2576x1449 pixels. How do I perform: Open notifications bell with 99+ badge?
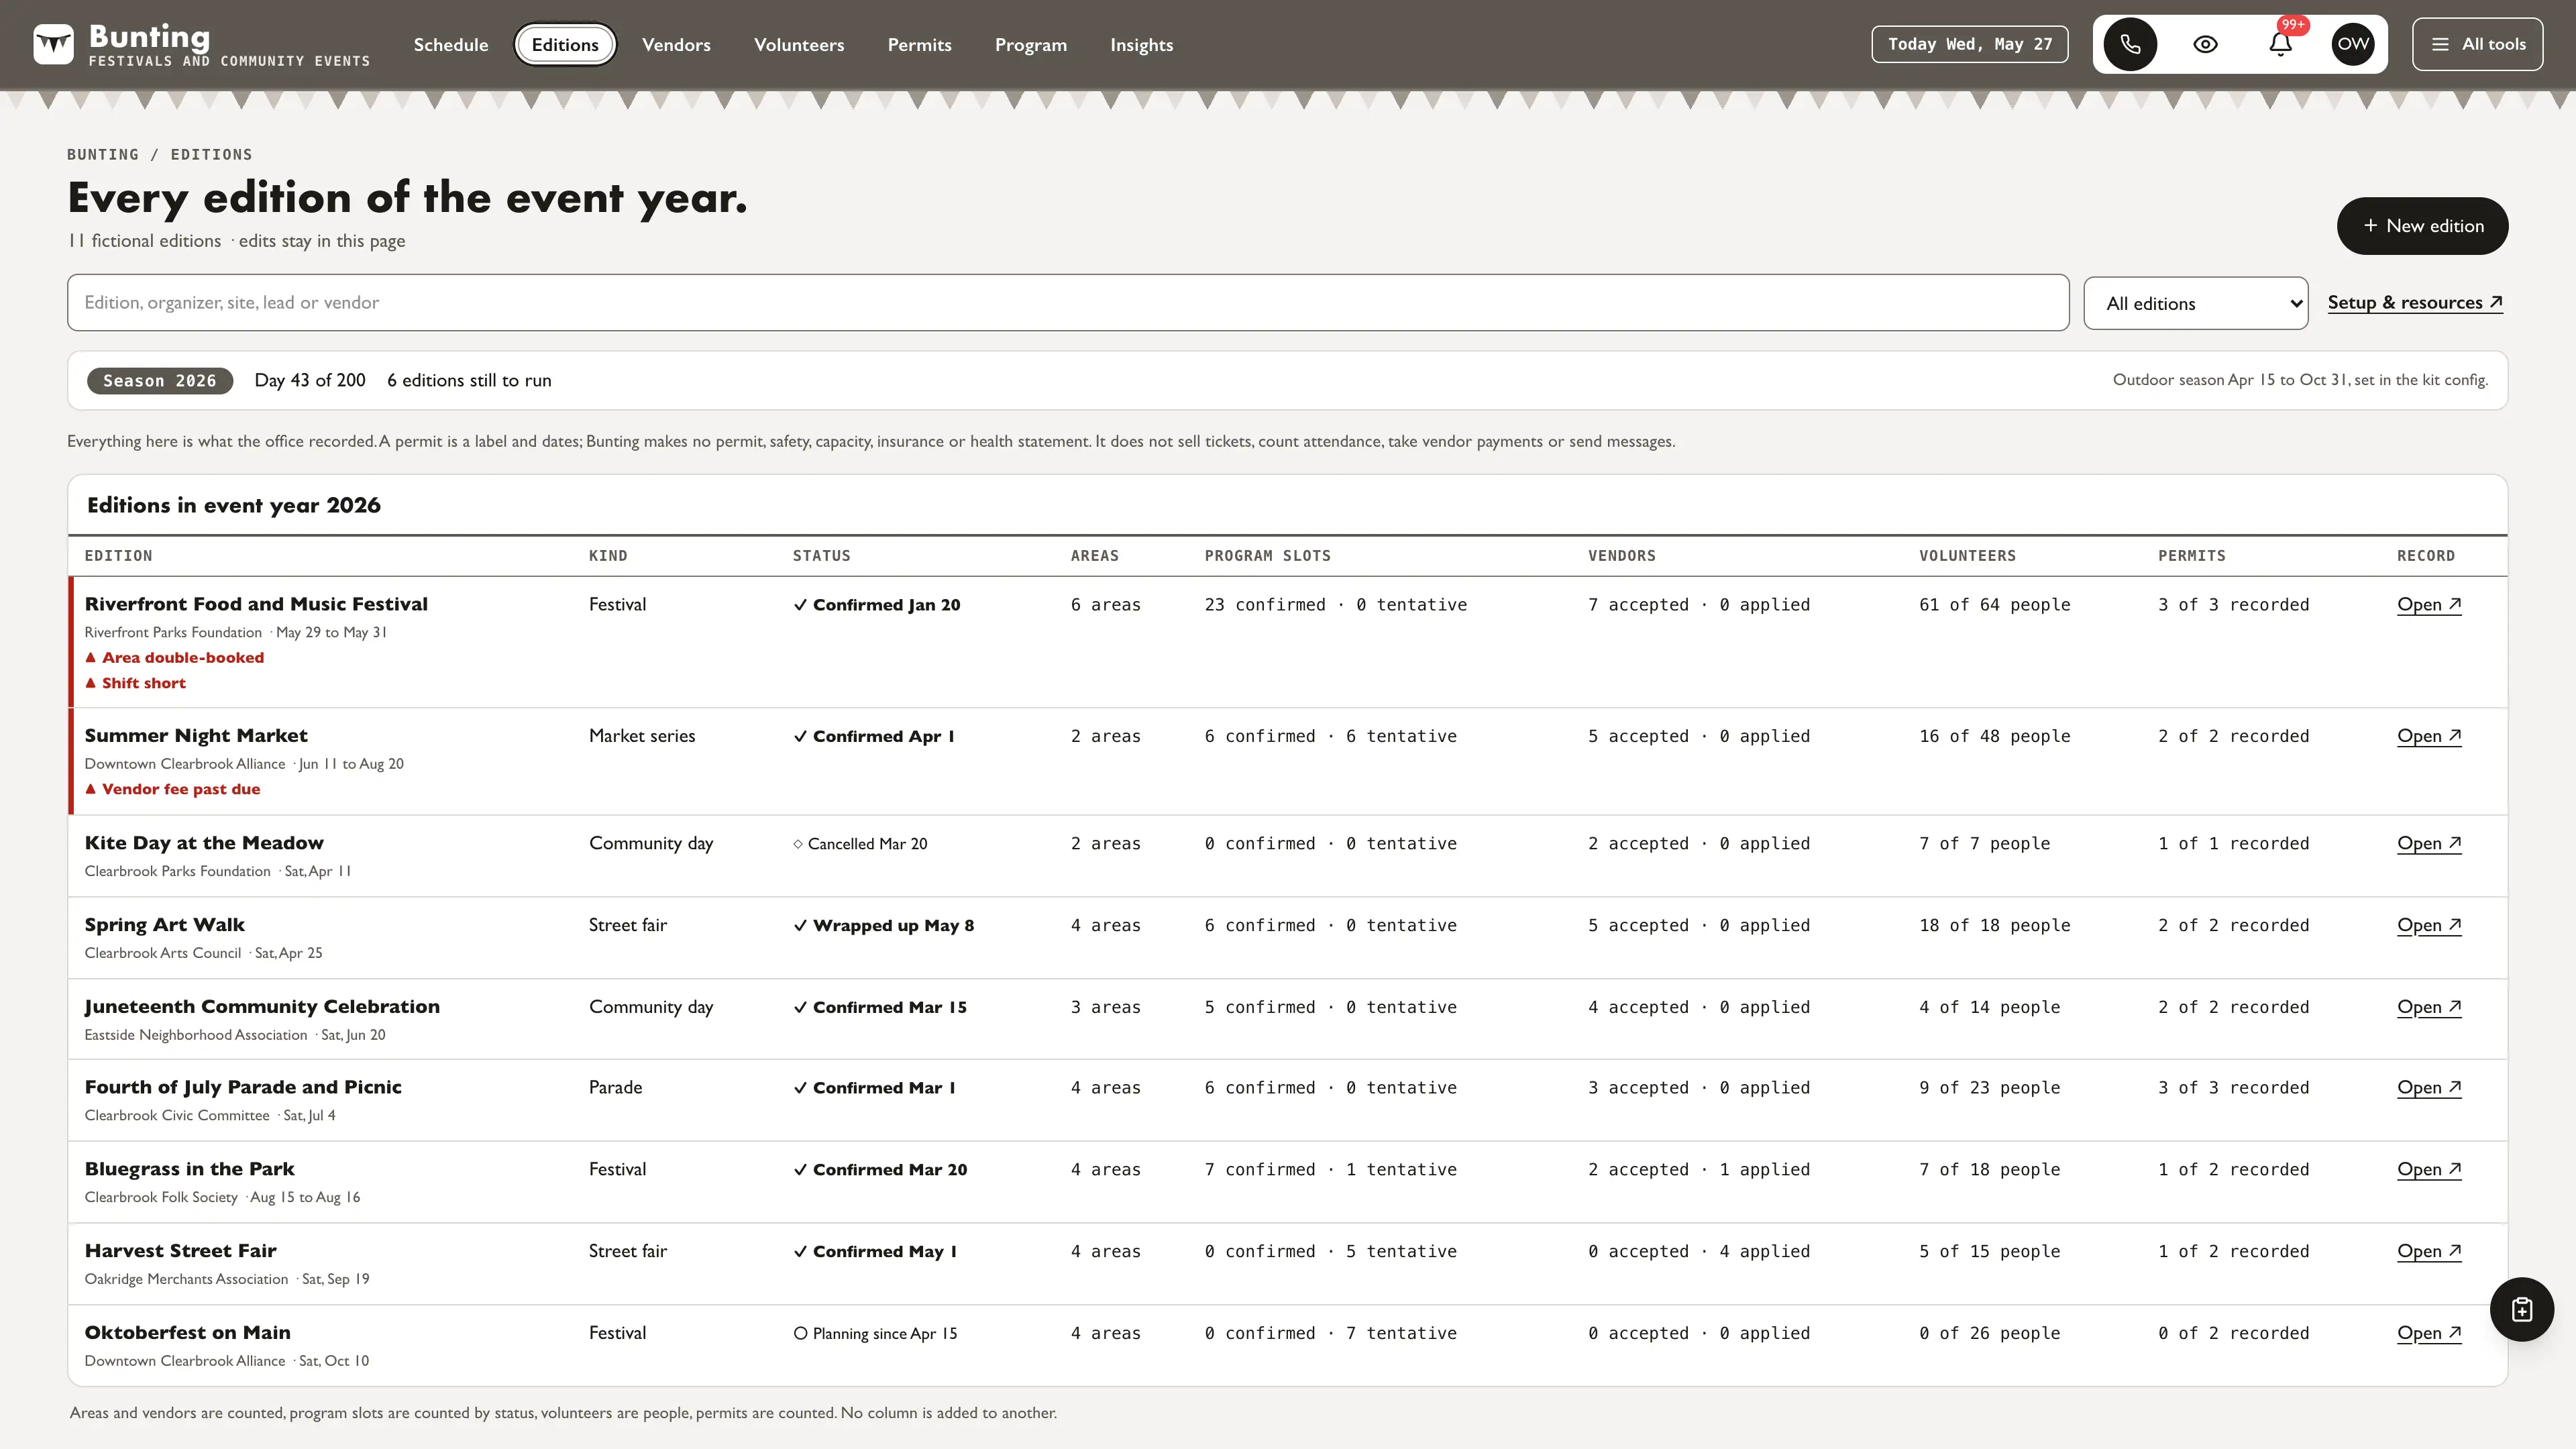click(2280, 44)
